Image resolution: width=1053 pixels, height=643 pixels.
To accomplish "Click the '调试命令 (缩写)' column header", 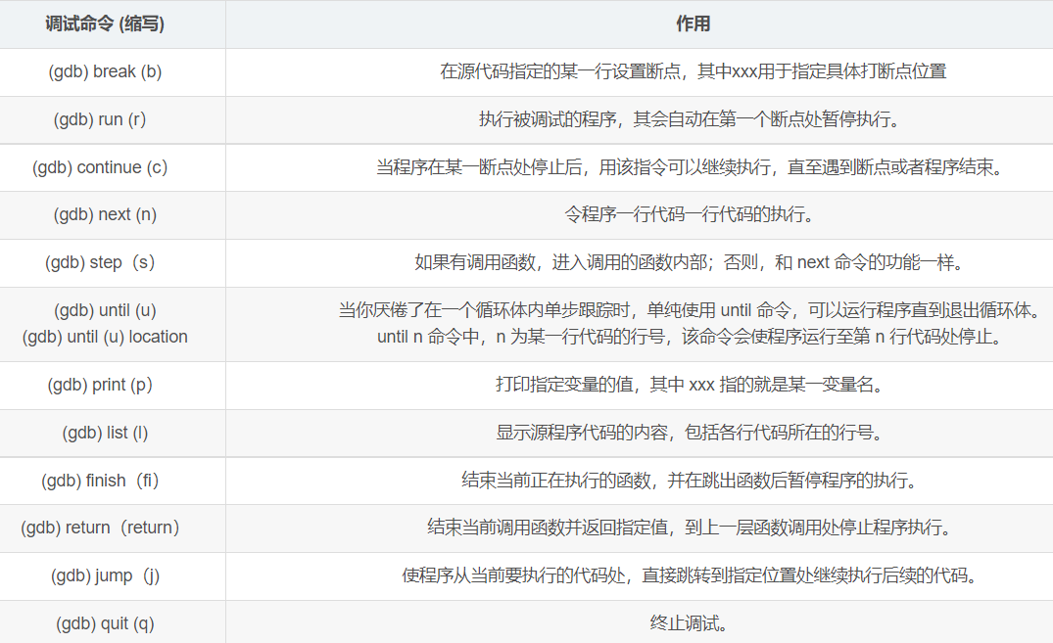I will 105,24.
